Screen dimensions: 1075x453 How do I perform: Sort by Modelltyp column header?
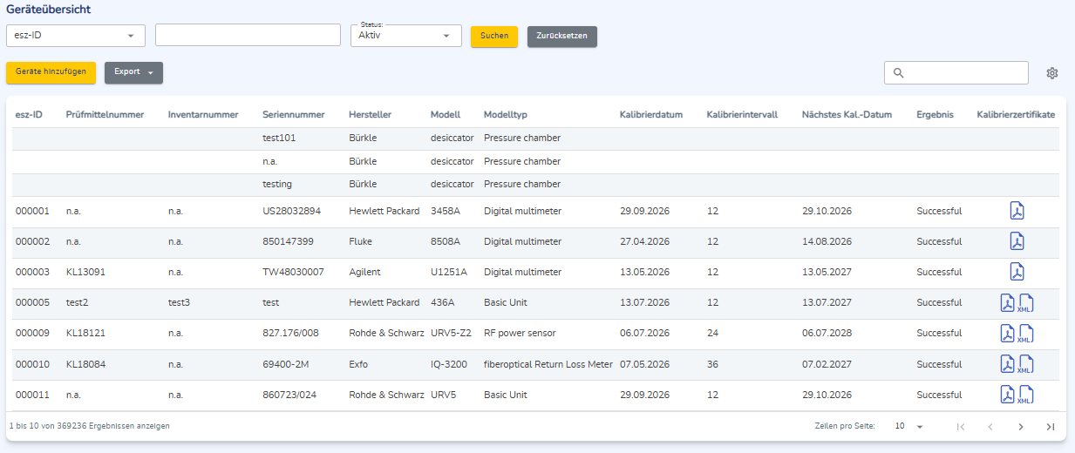506,114
